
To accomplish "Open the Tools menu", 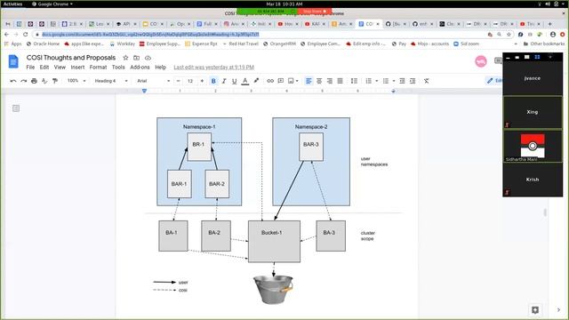I will 118,68.
